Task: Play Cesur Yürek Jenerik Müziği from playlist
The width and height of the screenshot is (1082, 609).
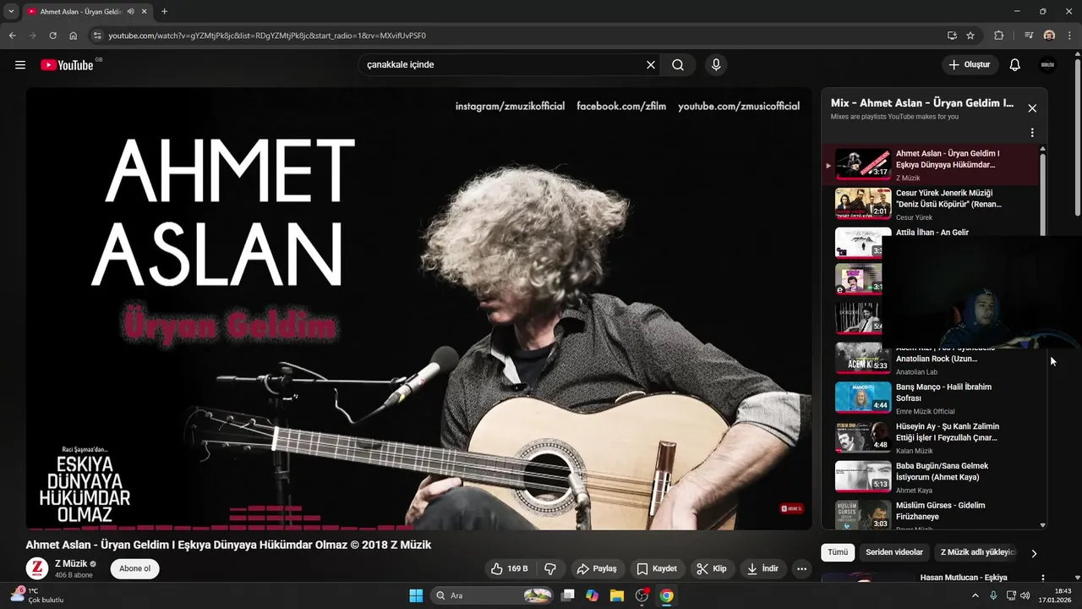Action: 930,204
